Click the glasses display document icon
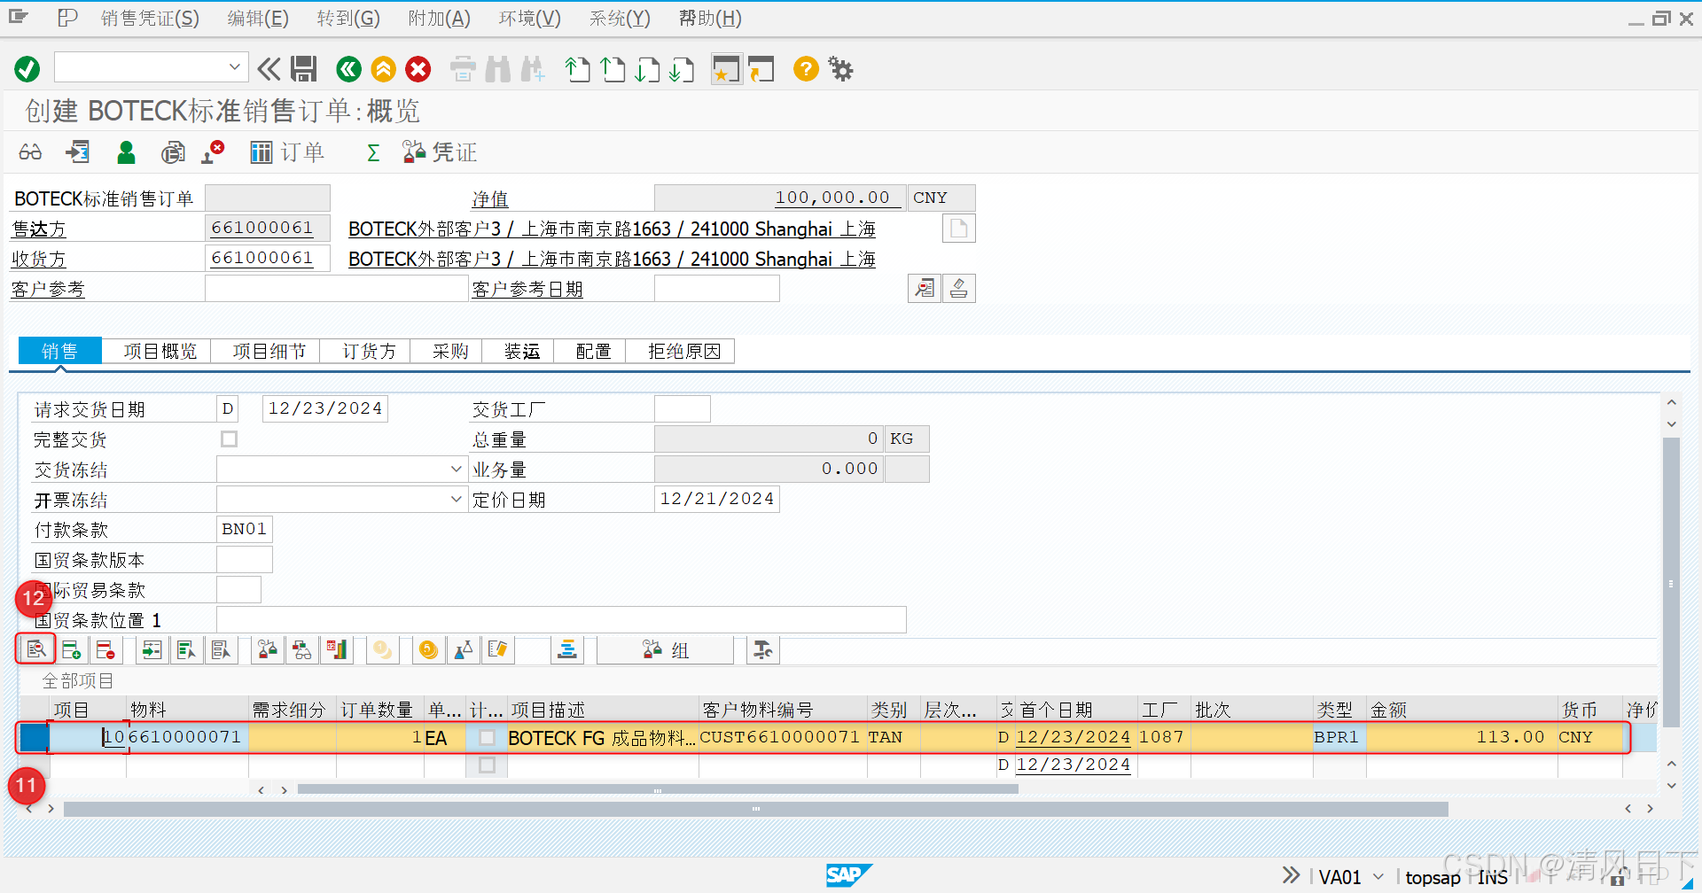This screenshot has width=1702, height=893. (x=30, y=152)
